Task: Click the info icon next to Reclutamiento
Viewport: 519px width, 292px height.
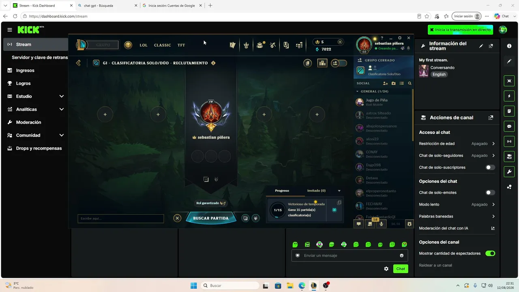Action: [x=213, y=63]
